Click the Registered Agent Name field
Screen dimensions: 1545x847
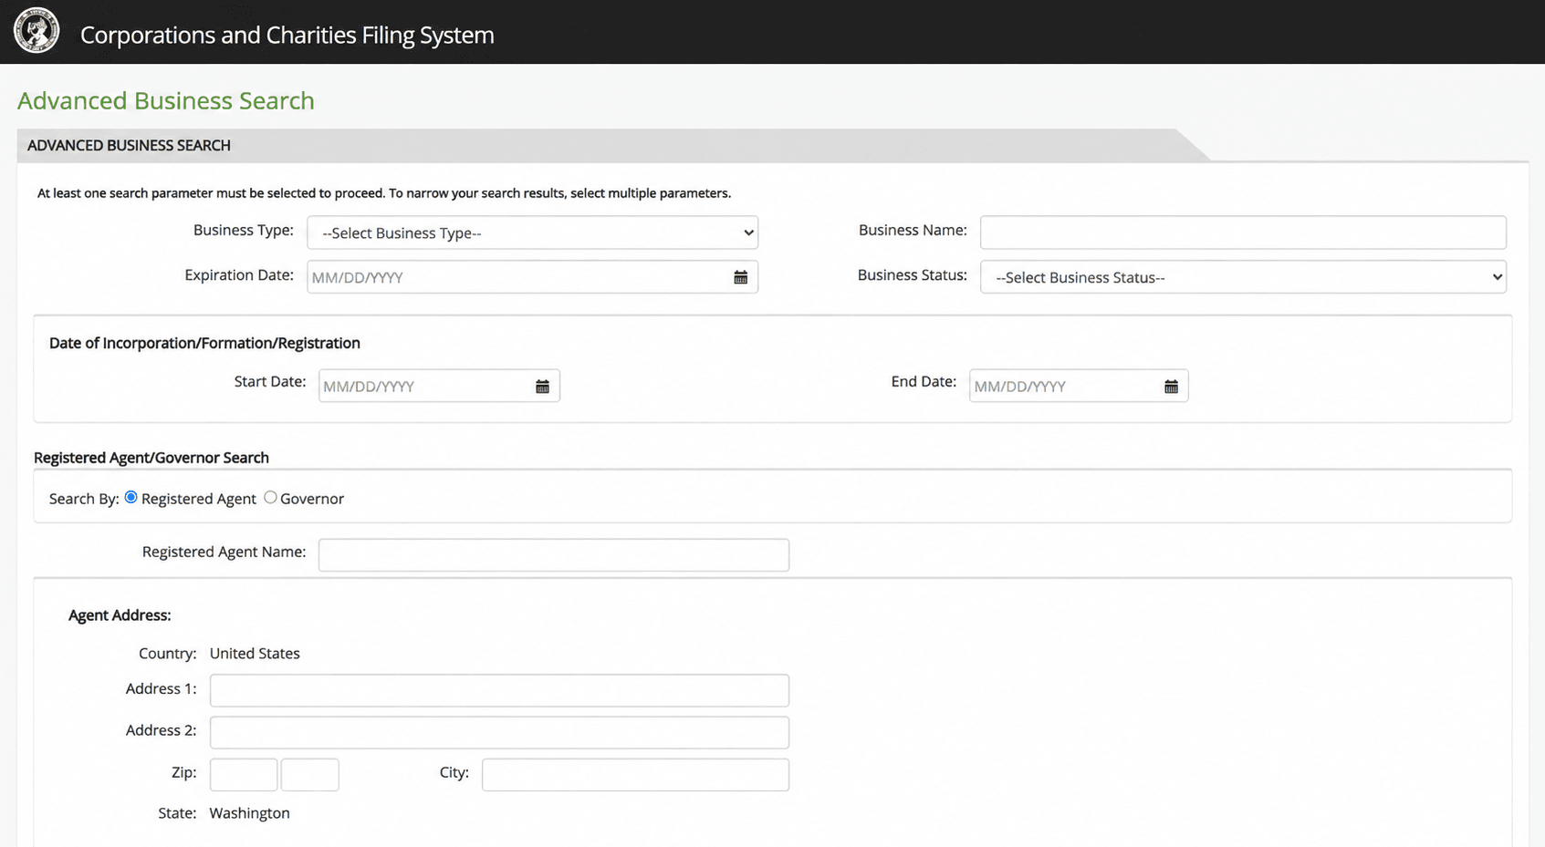tap(554, 555)
